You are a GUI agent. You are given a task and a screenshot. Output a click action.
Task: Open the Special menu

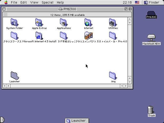pos(47,2)
